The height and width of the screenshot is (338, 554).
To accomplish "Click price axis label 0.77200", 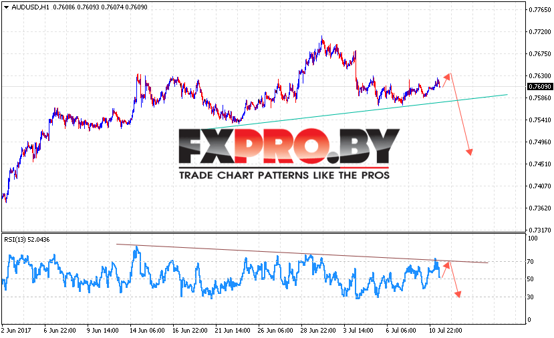I will coord(539,32).
